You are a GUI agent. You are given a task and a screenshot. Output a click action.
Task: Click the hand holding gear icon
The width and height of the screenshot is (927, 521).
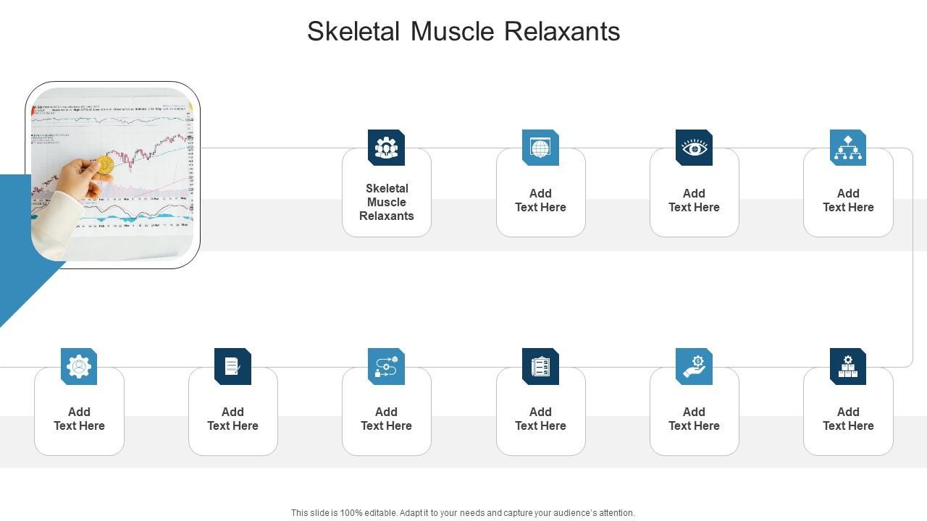(x=694, y=367)
